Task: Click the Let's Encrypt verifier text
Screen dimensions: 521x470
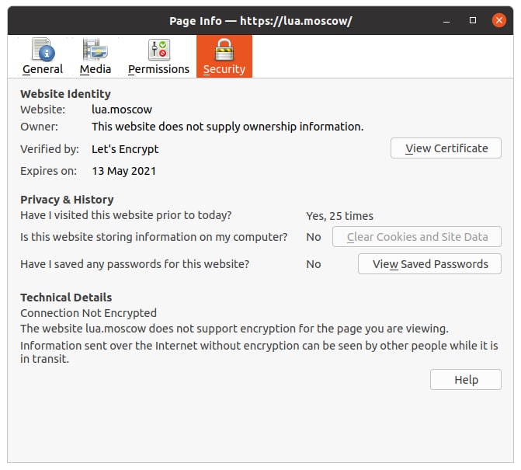Action: 125,149
